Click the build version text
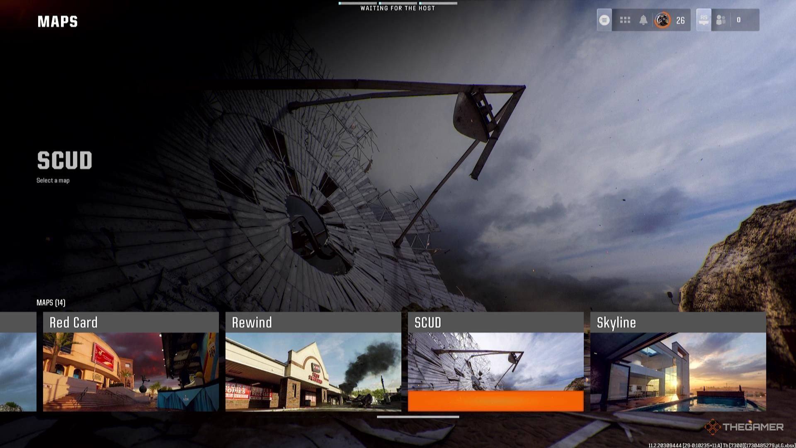This screenshot has height=448, width=796. pos(722,445)
